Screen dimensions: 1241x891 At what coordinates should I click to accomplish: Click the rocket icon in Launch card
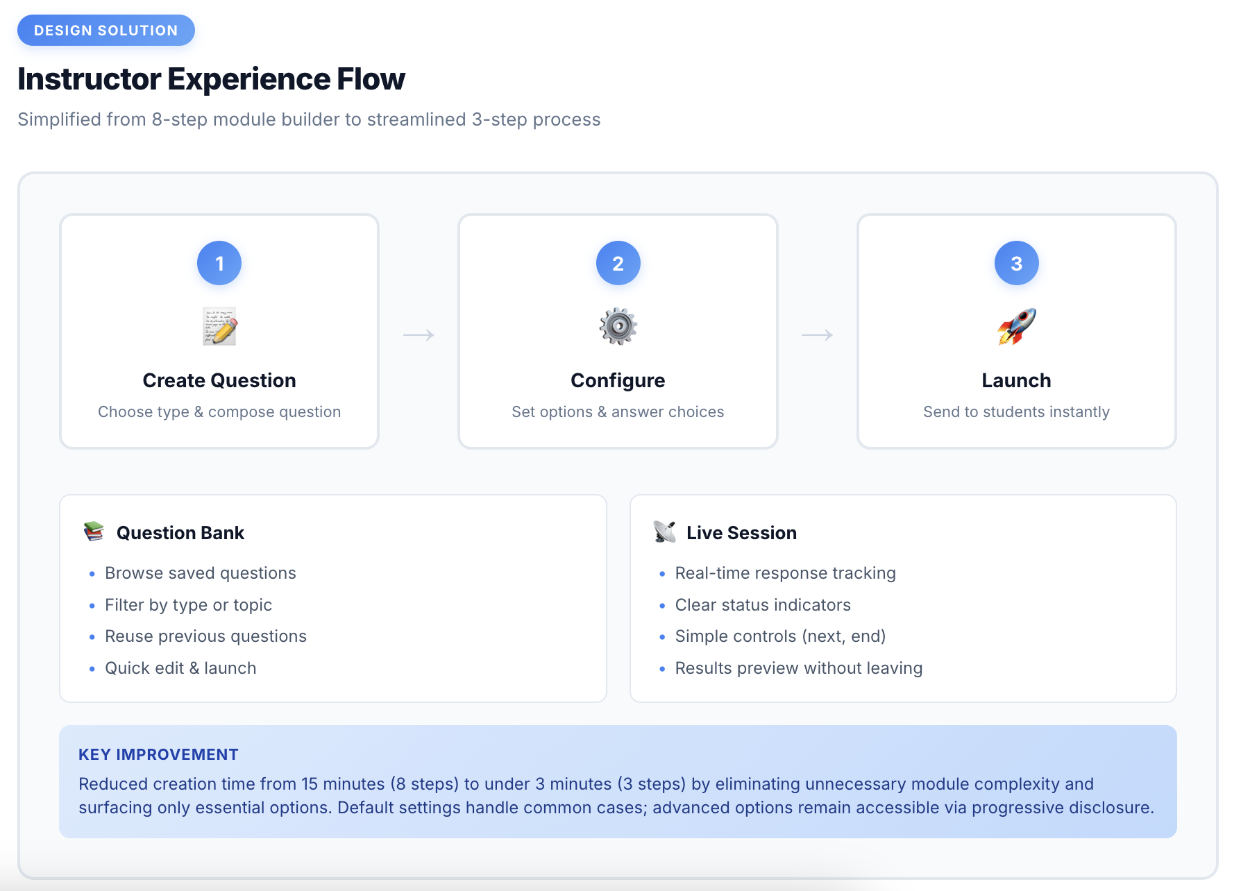pyautogui.click(x=1016, y=326)
